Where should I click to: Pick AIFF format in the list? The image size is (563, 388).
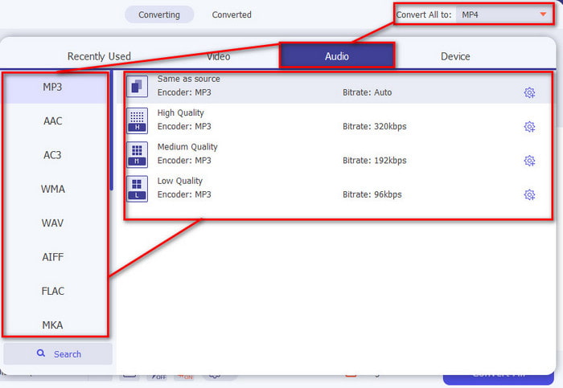click(55, 257)
